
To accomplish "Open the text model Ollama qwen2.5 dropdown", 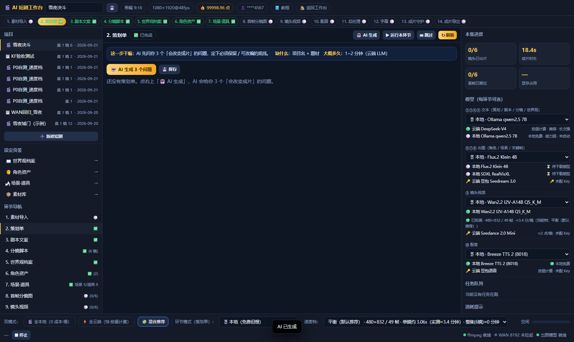I will click(x=517, y=119).
